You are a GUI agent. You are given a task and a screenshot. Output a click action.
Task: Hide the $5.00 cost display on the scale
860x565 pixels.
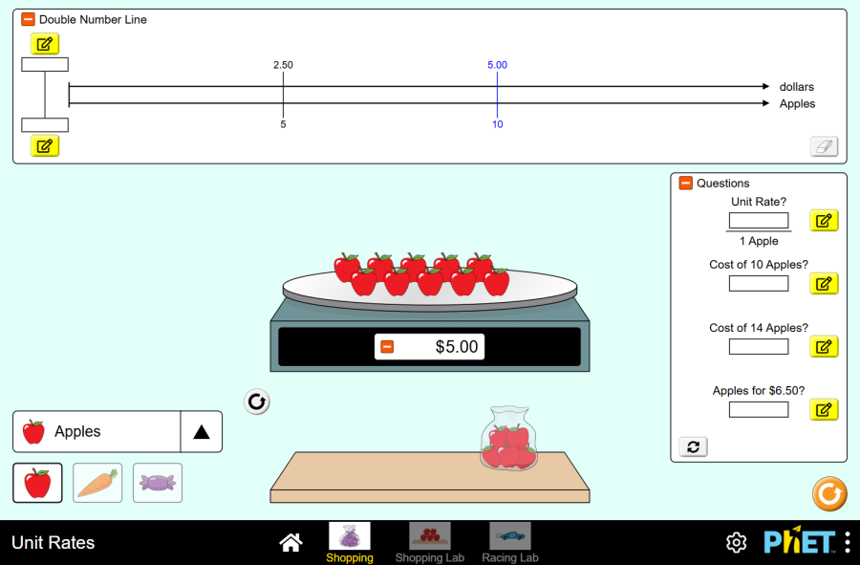pos(388,346)
